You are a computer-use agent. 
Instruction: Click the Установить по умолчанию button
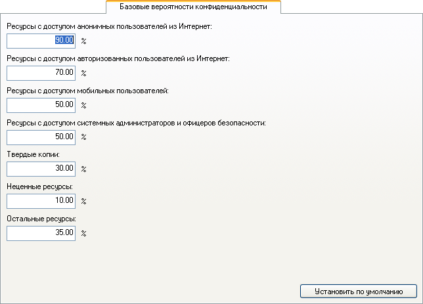(359, 292)
